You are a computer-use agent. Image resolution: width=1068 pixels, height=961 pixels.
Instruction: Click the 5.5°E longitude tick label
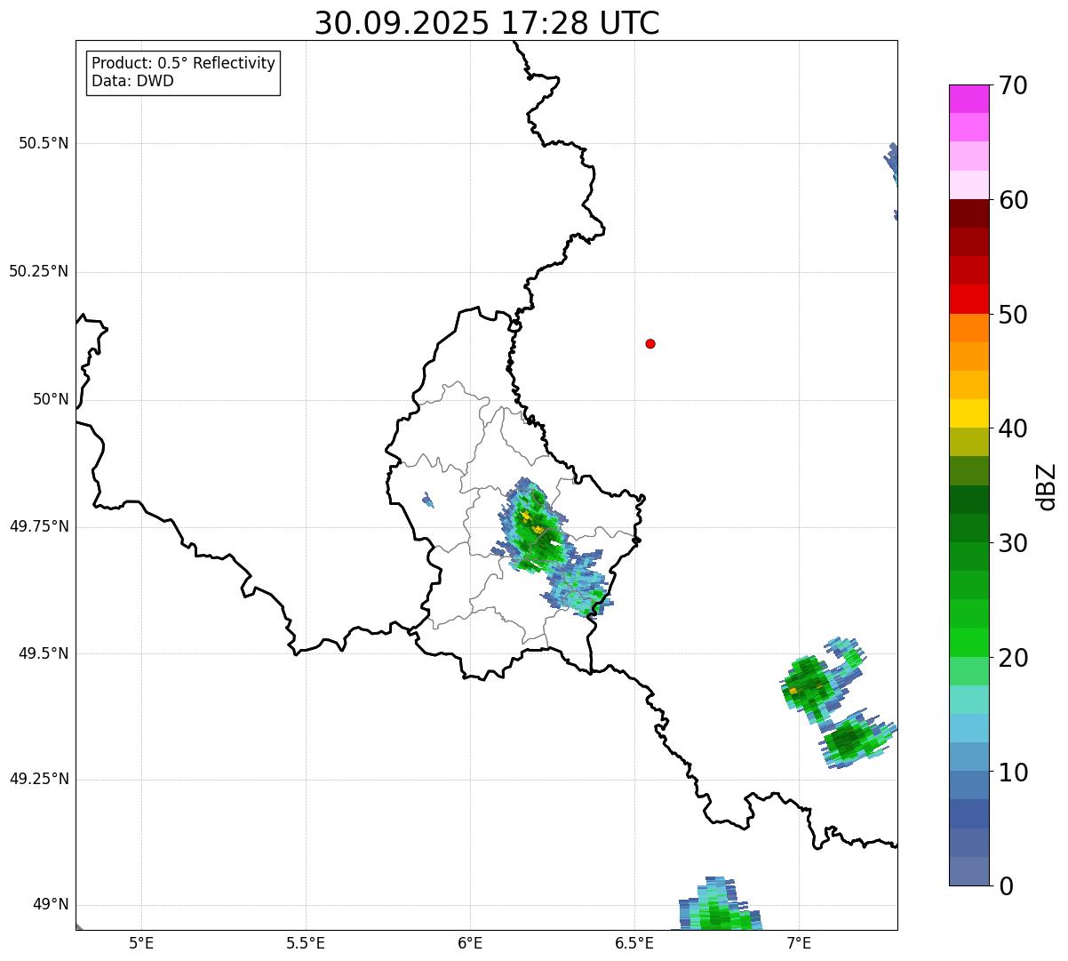click(306, 942)
